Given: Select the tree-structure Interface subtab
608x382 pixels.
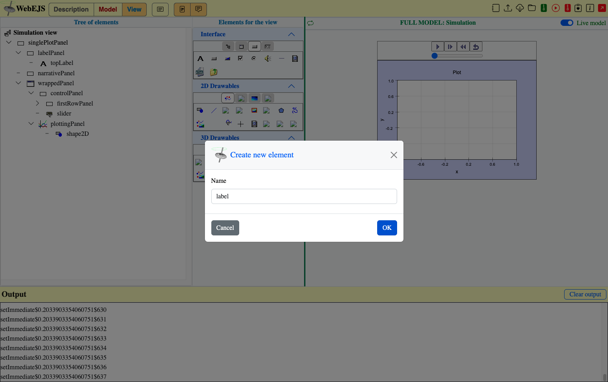Looking at the screenshot, I should (x=228, y=47).
